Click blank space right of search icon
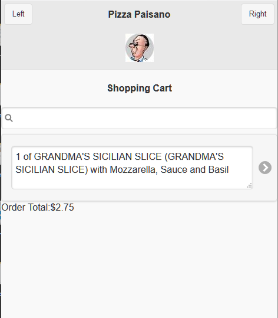The width and height of the screenshot is (278, 318). (145, 118)
